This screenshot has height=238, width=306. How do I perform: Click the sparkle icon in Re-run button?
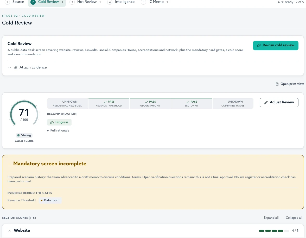259,46
